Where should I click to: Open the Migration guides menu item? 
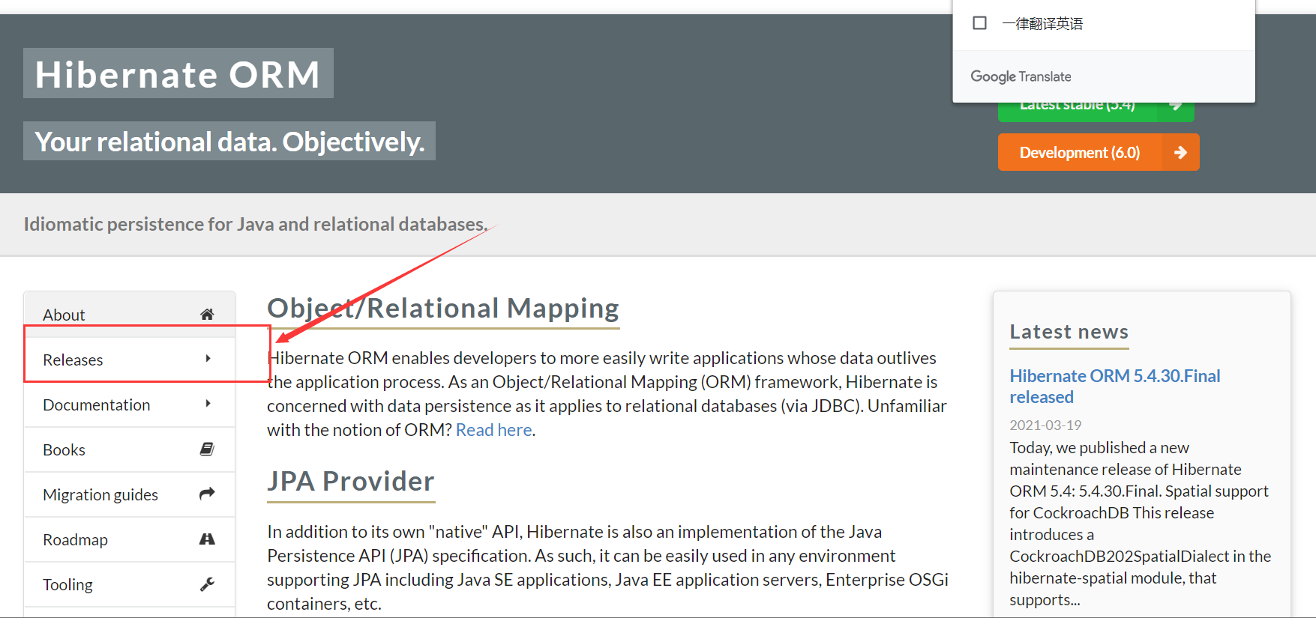[x=130, y=494]
